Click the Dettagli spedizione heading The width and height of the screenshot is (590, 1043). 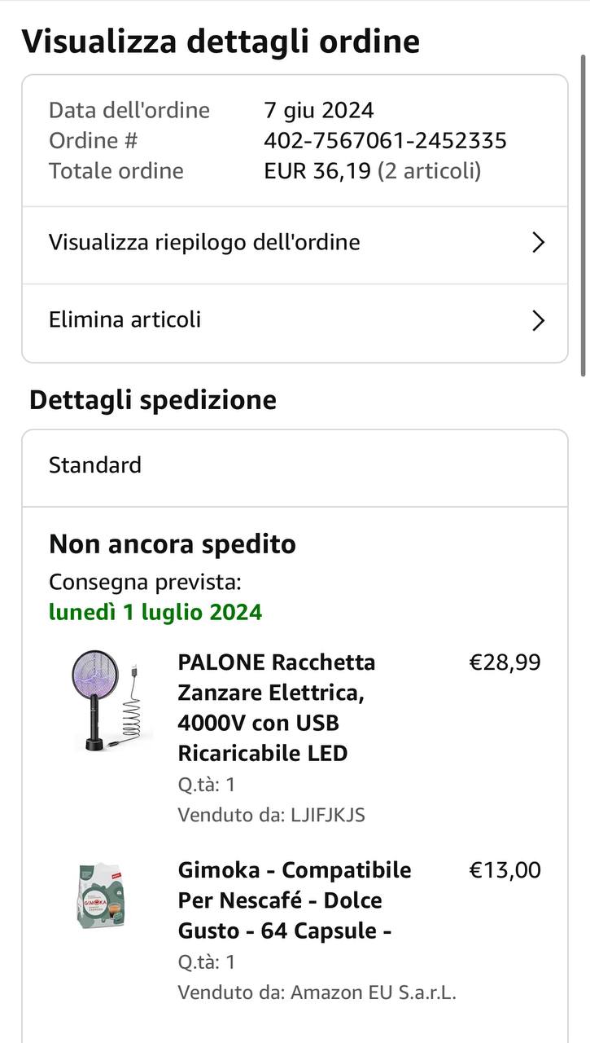click(153, 400)
